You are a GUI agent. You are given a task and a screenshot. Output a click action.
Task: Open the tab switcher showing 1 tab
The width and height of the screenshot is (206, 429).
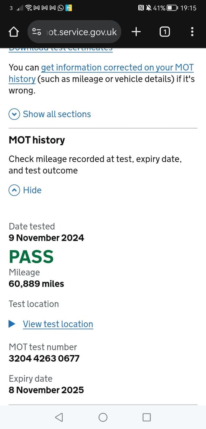[164, 32]
